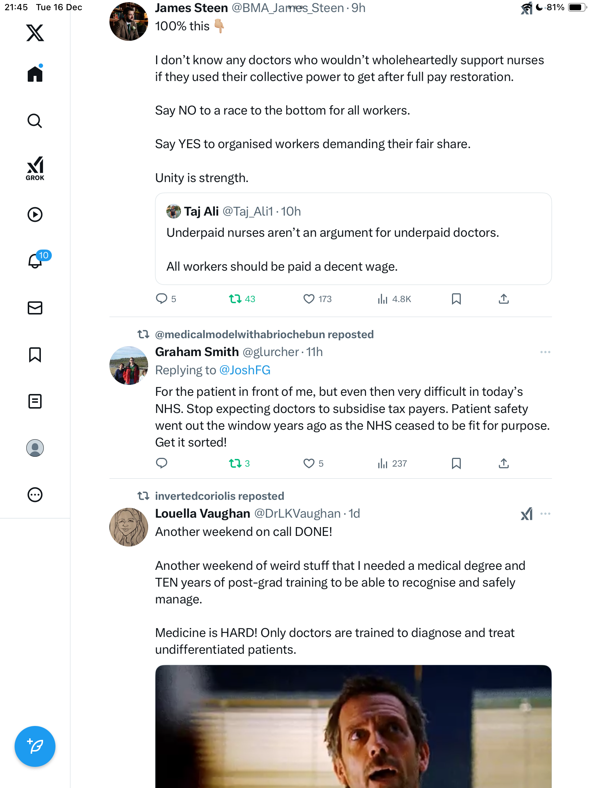Open the Notifications bell
591x788 pixels.
click(35, 261)
